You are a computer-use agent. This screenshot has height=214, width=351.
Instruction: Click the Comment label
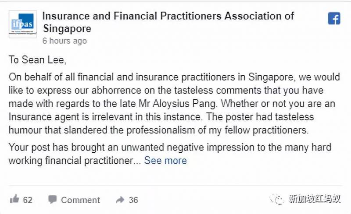pyautogui.click(x=80, y=200)
